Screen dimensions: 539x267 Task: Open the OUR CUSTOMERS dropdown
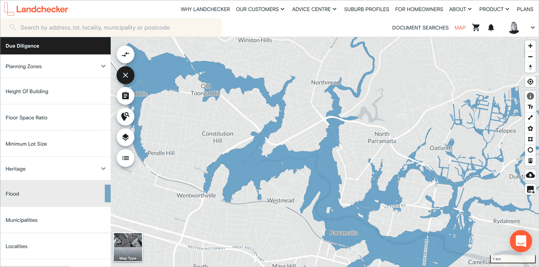[260, 9]
